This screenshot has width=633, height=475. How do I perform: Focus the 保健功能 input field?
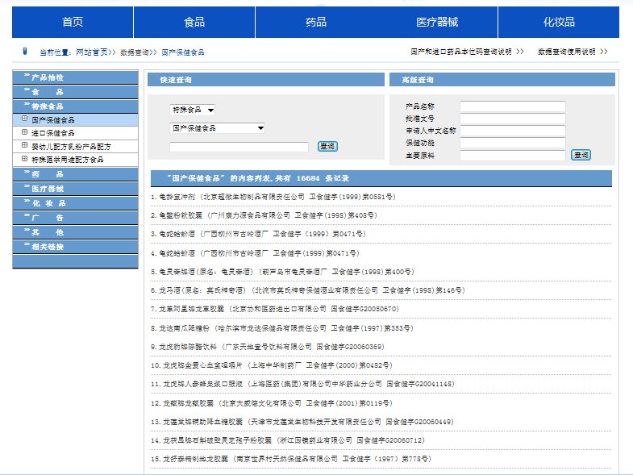click(x=513, y=143)
